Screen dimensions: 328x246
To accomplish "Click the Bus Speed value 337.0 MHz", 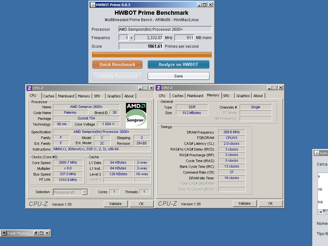I will 68,174.
